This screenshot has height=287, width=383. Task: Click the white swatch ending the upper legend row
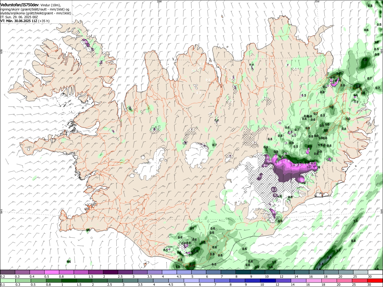tap(376, 272)
